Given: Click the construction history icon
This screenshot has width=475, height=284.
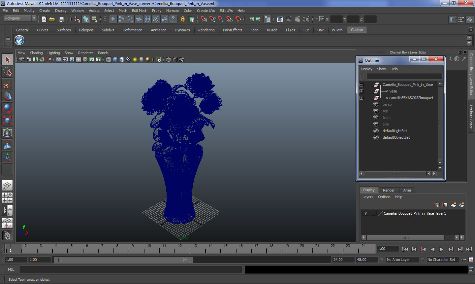Looking at the screenshot, I should click(268, 19).
